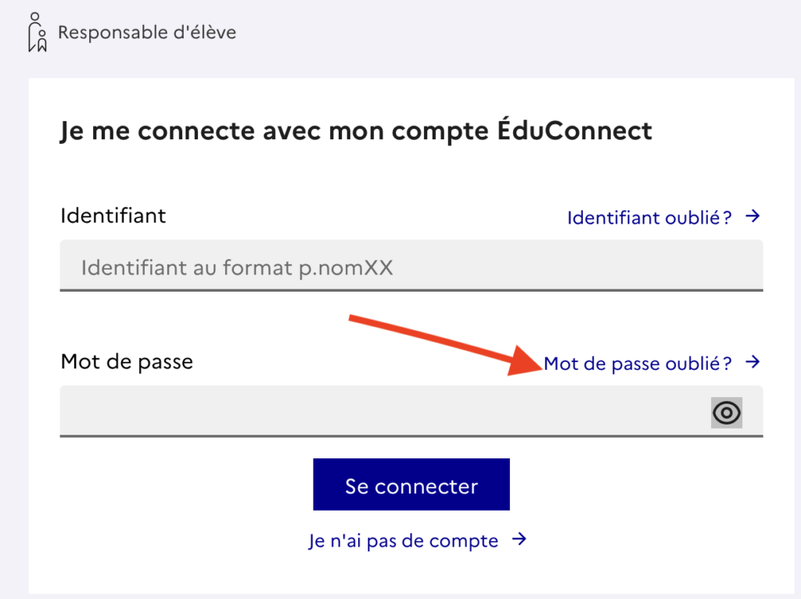
Task: Focus the Mot de passe input field
Action: coord(411,411)
